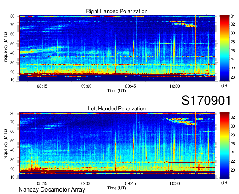This screenshot has height=194, width=239.
Task: Click the 22 label on bottom colorbar
Action: pos(233,161)
